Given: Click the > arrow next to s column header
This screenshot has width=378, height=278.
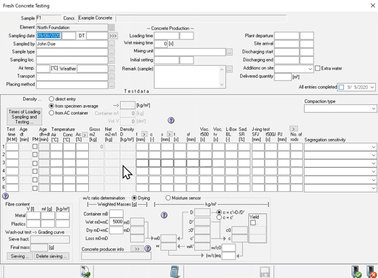Looking at the screenshot, I should [x=170, y=134].
